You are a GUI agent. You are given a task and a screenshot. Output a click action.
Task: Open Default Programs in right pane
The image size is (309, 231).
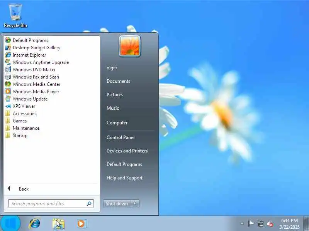pos(124,164)
